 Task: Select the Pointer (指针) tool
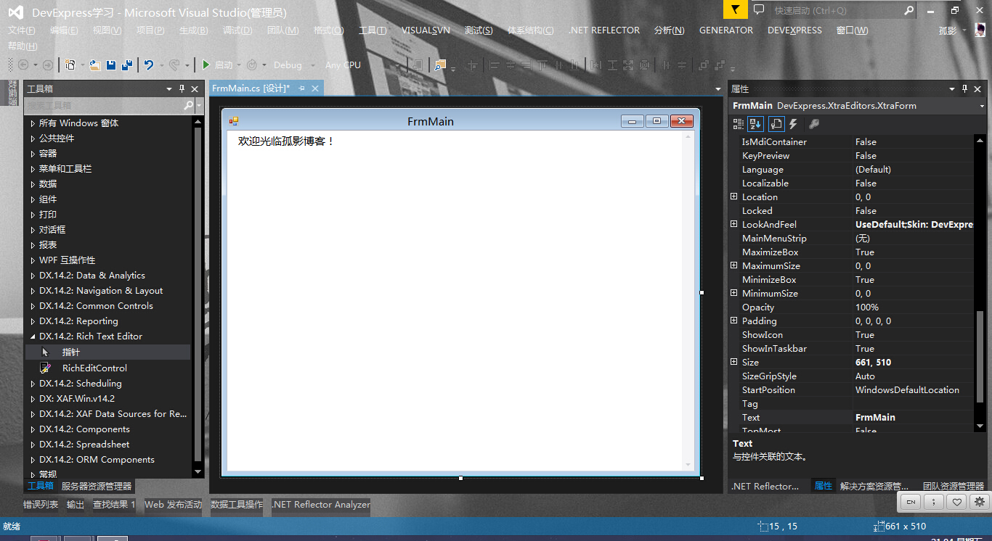(71, 352)
